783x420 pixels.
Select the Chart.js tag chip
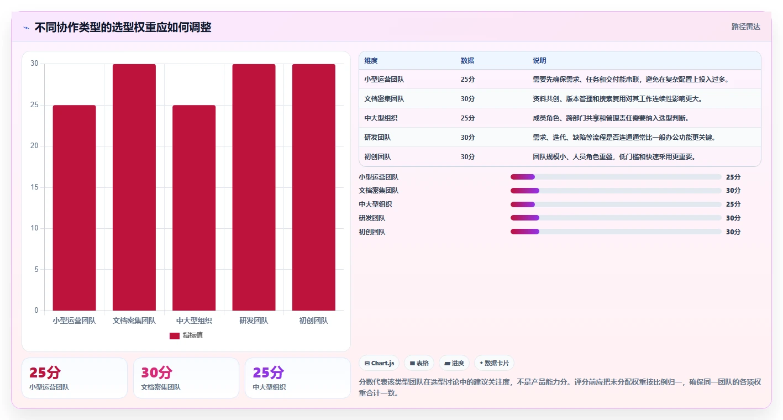[379, 363]
